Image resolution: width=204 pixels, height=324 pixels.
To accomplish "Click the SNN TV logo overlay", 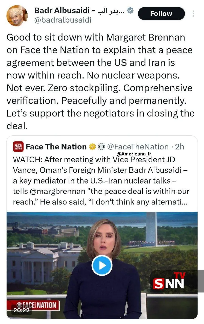I will pyautogui.click(x=169, y=281).
